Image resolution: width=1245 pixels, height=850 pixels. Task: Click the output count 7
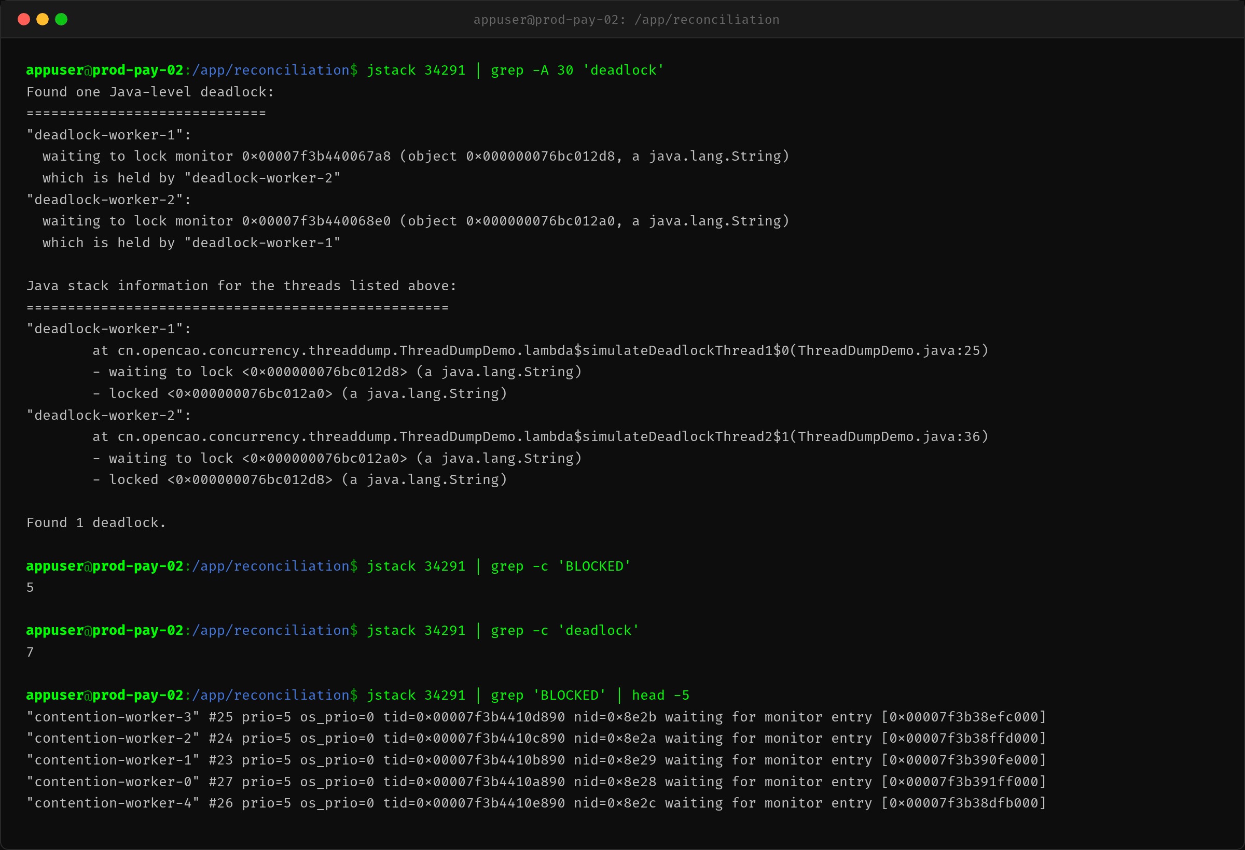[x=30, y=653]
